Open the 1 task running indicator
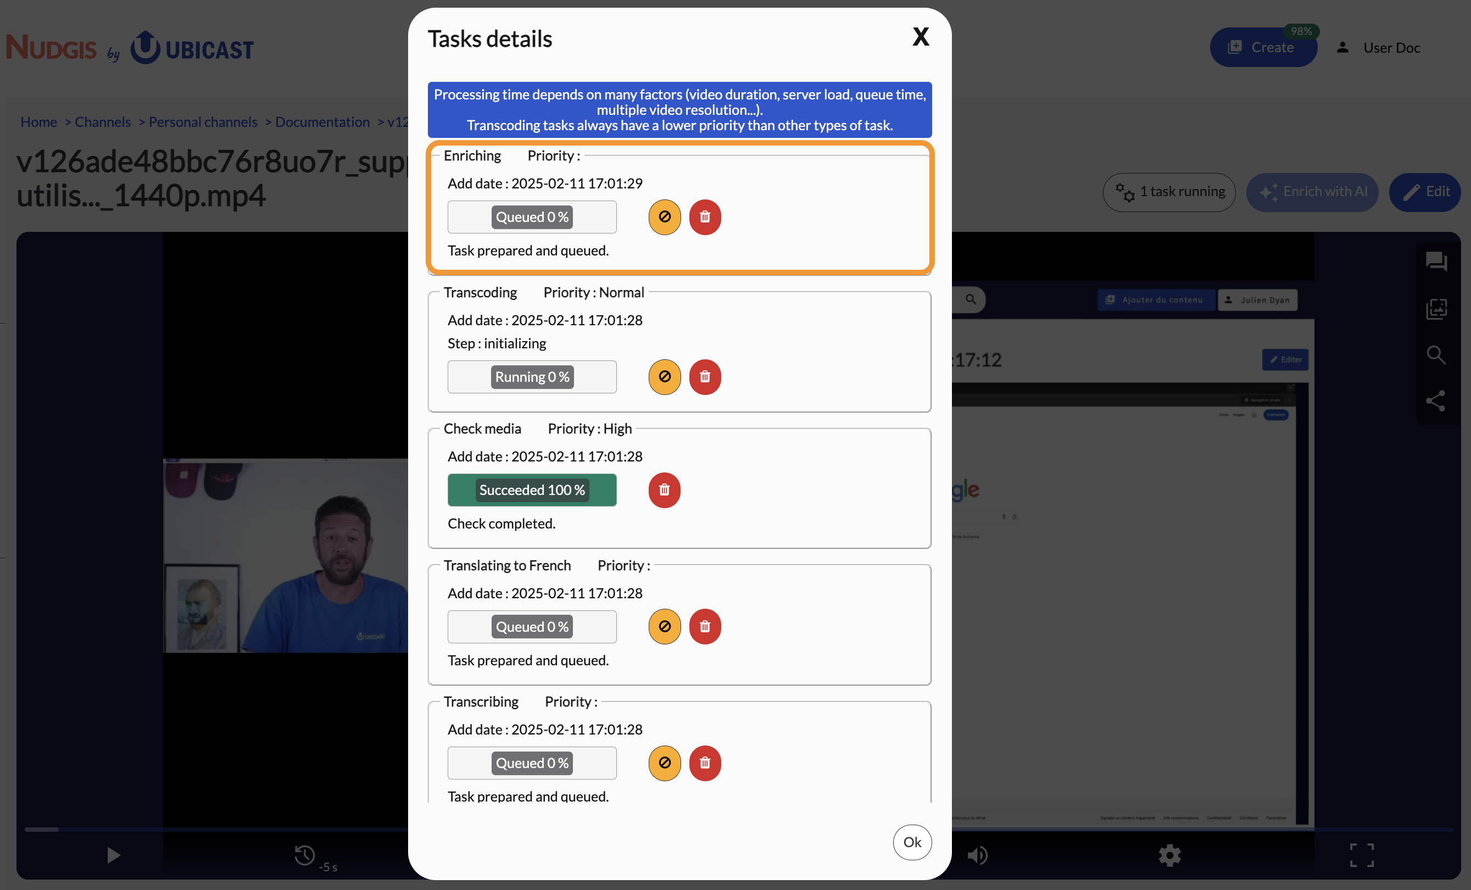Image resolution: width=1471 pixels, height=890 pixels. click(x=1169, y=192)
